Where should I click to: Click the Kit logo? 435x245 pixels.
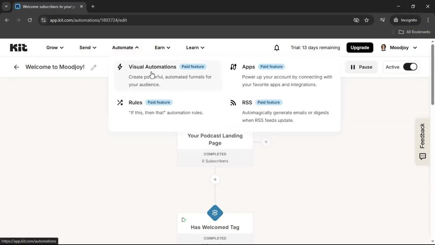point(18,47)
